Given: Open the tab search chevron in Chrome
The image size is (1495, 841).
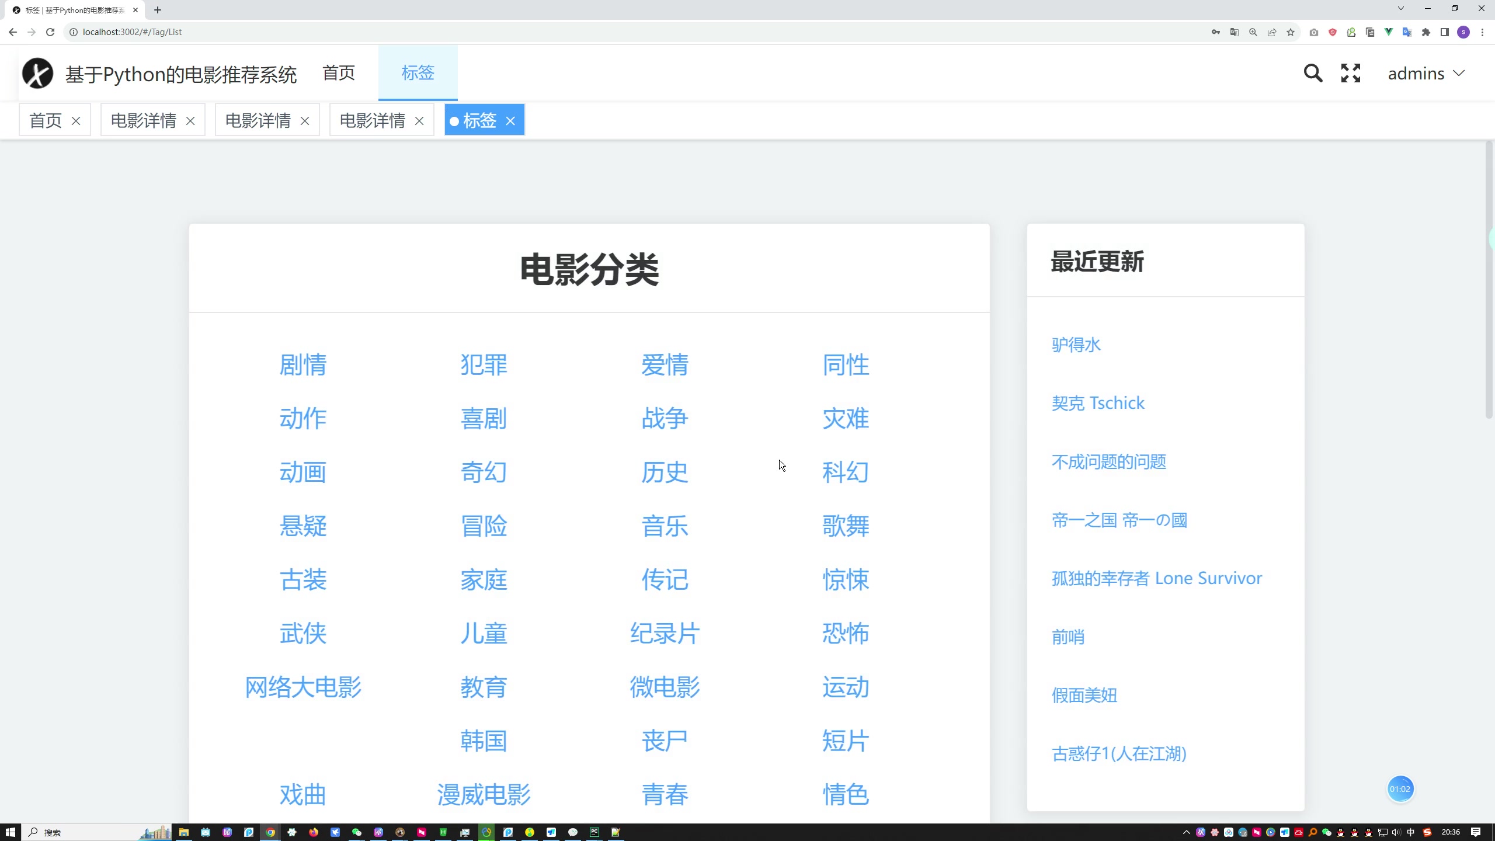Looking at the screenshot, I should tap(1400, 9).
